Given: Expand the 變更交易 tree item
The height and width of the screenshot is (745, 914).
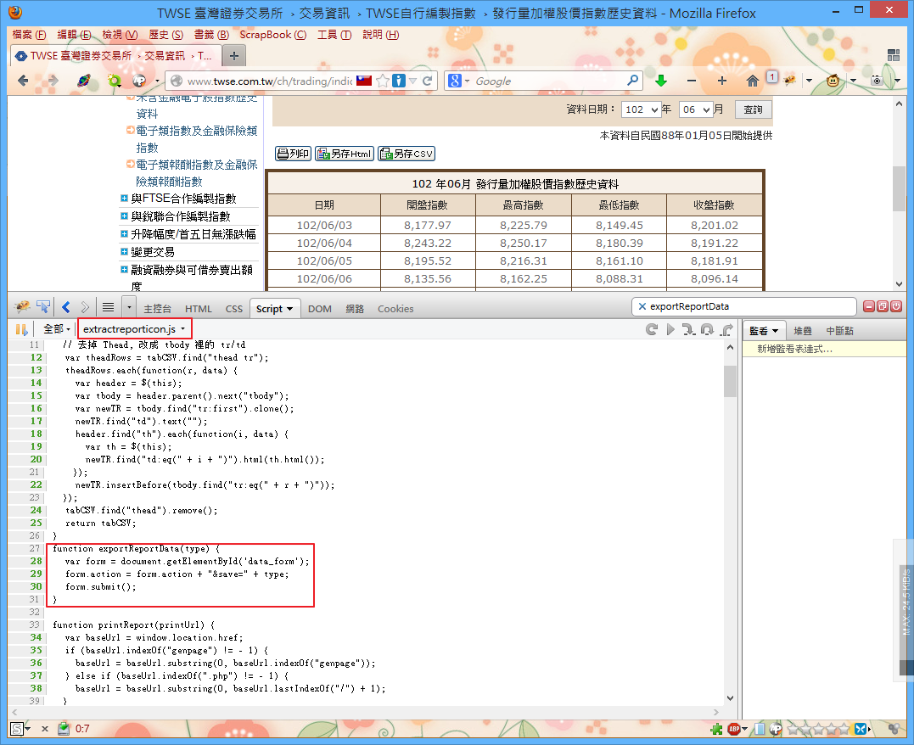Looking at the screenshot, I should pyautogui.click(x=124, y=252).
